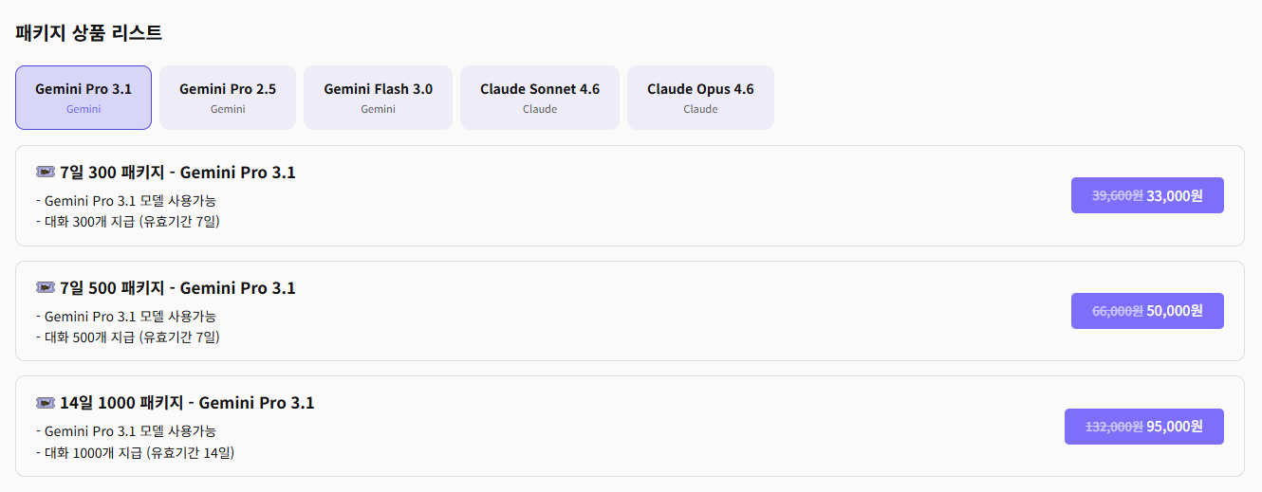The height and width of the screenshot is (492, 1262).
Task: Click the ticket icon of 14일 1000 패키지
Action: tap(45, 403)
